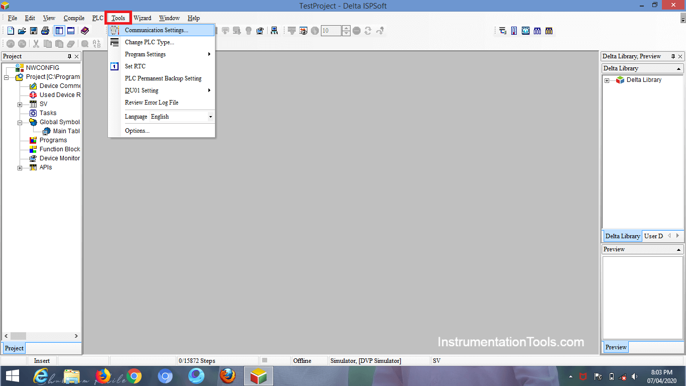
Task: Open Help via the purple book icon
Action: (84, 31)
